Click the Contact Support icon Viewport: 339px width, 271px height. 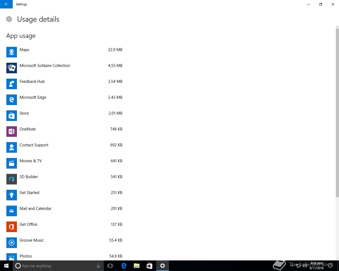(12, 147)
